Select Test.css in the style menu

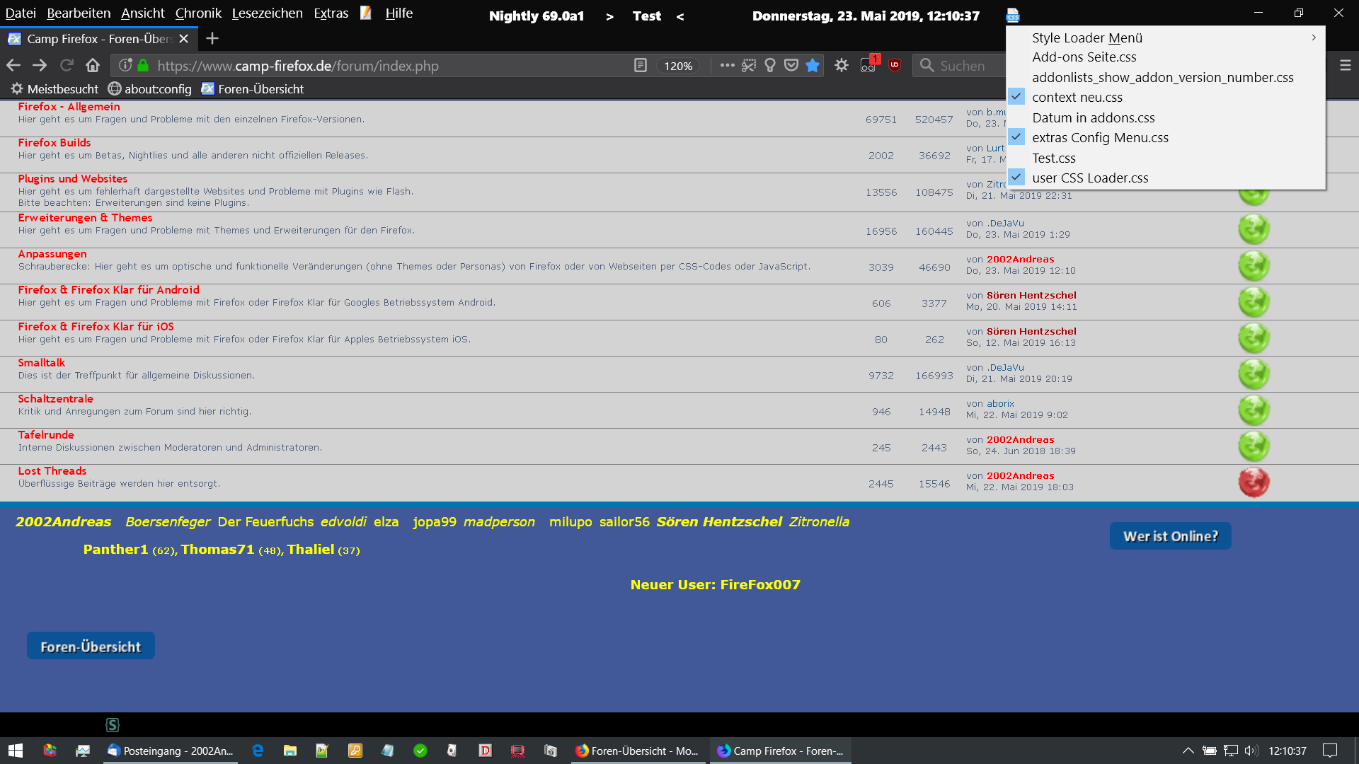[x=1053, y=158]
